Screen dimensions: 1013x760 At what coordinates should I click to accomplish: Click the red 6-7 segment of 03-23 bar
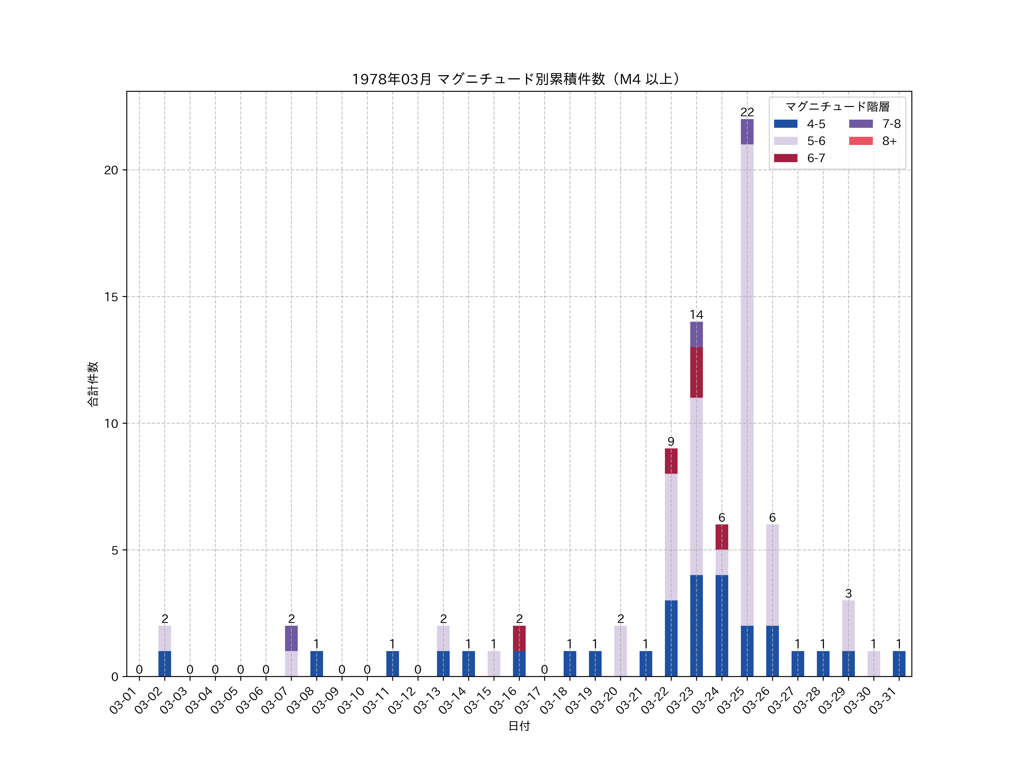coord(696,372)
